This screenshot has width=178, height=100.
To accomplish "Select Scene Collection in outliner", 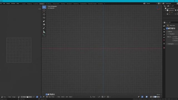I will point(170,8).
